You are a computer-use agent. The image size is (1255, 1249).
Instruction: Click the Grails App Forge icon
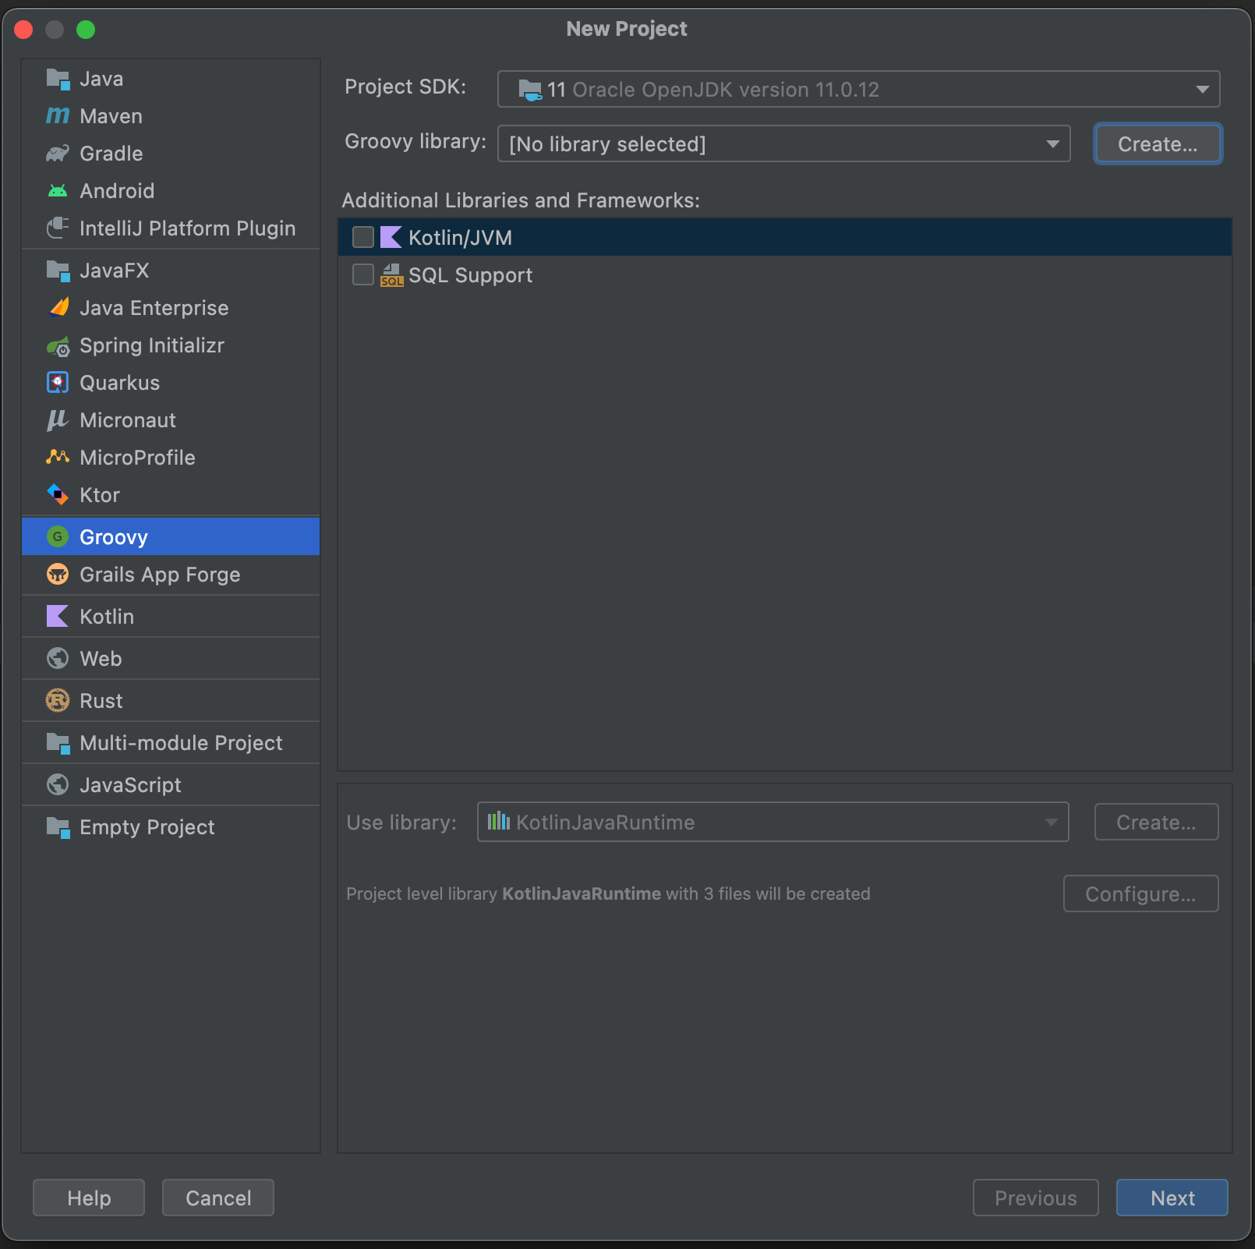tap(58, 575)
